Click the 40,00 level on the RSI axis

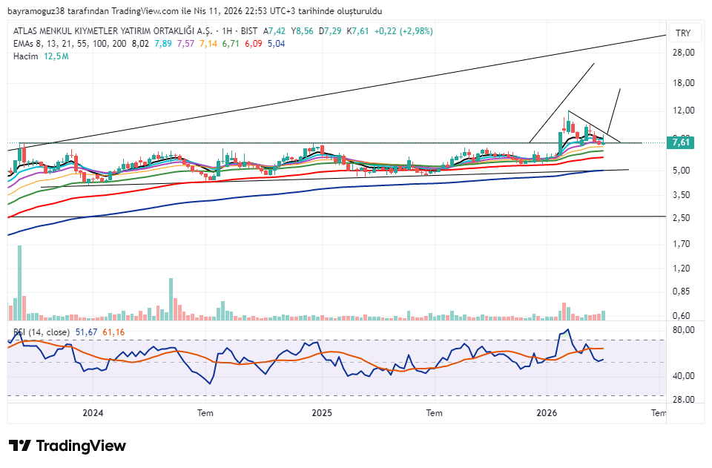(684, 376)
